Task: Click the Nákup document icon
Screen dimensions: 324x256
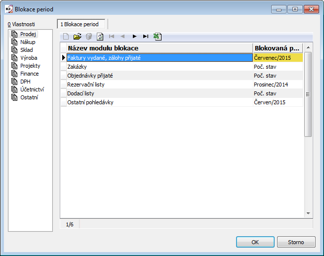Action: coord(14,42)
